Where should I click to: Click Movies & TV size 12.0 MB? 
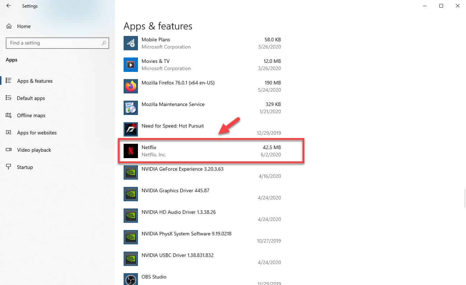pyautogui.click(x=272, y=61)
